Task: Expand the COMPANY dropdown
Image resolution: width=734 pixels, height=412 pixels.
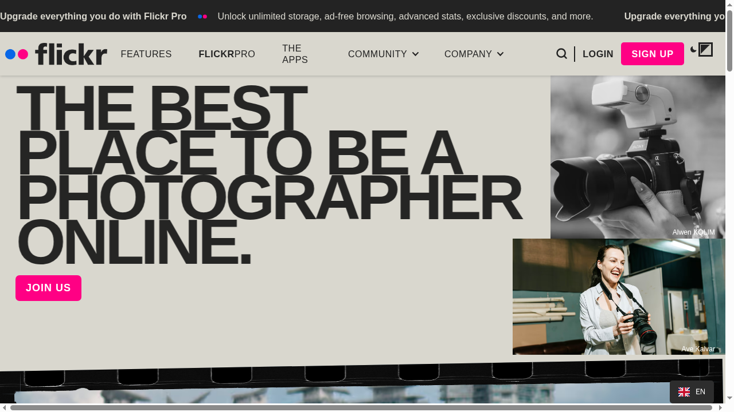Action: [x=474, y=54]
